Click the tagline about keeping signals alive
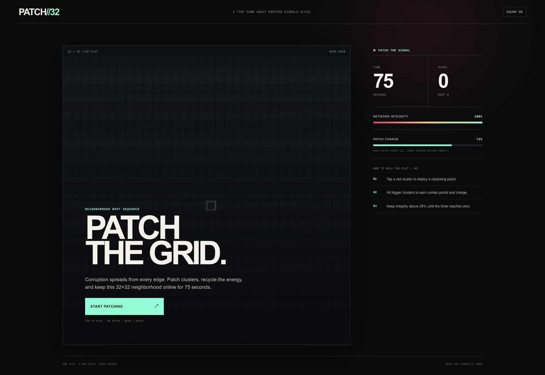 click(x=272, y=12)
